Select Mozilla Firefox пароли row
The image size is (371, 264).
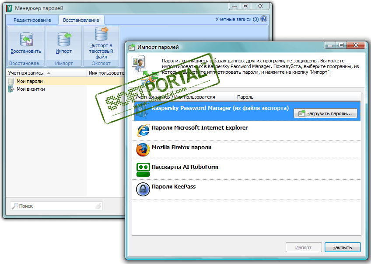click(247, 150)
